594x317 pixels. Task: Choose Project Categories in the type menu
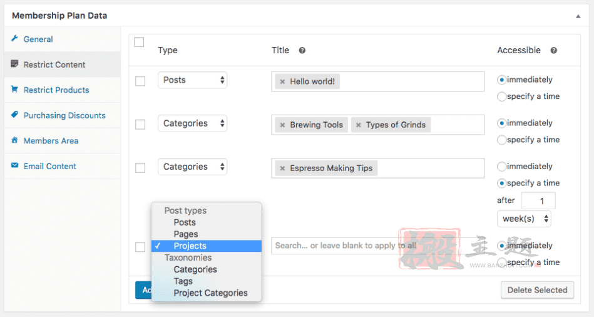(207, 293)
